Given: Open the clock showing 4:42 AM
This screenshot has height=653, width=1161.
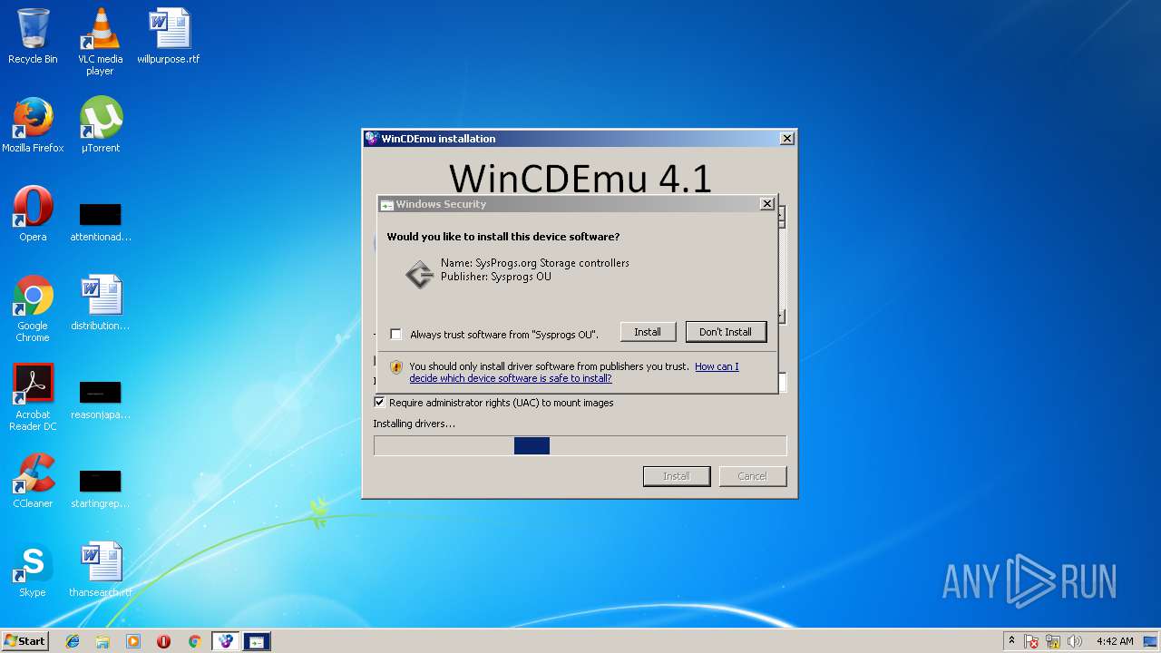Looking at the screenshot, I should click(x=1115, y=641).
